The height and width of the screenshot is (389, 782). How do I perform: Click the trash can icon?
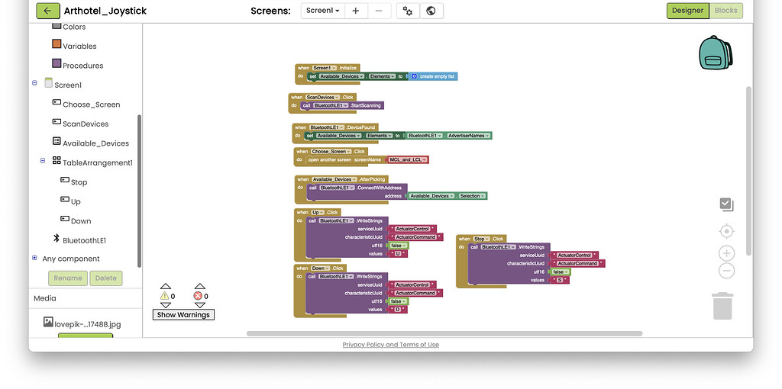coord(722,305)
